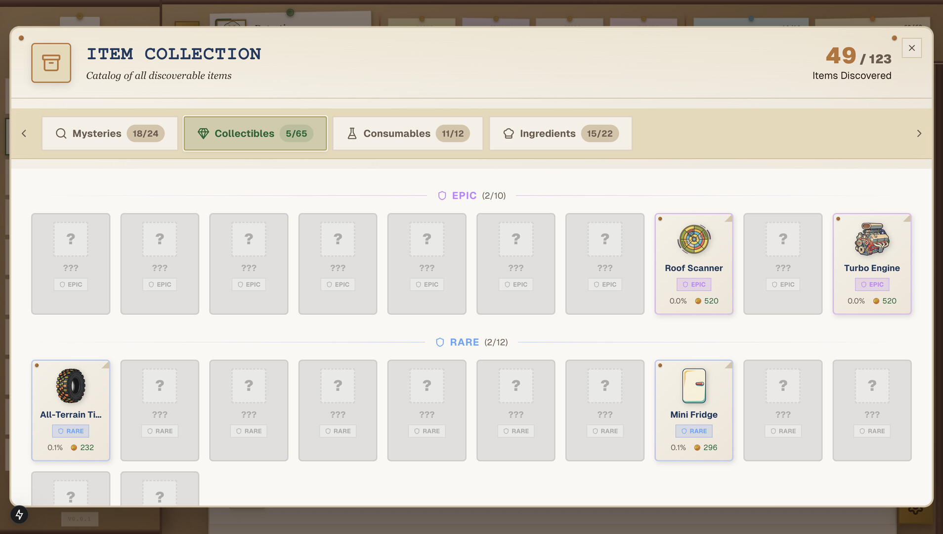
Task: Click the left chevron beside Mysteries
Action: point(24,133)
